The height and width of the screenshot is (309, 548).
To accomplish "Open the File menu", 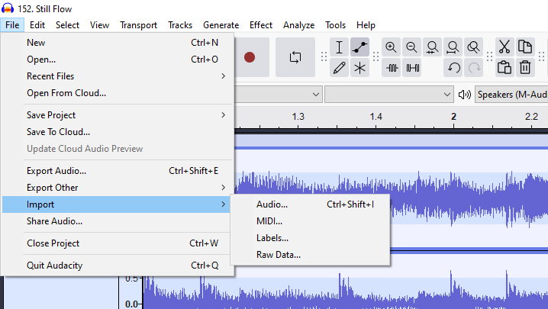I will 12,25.
